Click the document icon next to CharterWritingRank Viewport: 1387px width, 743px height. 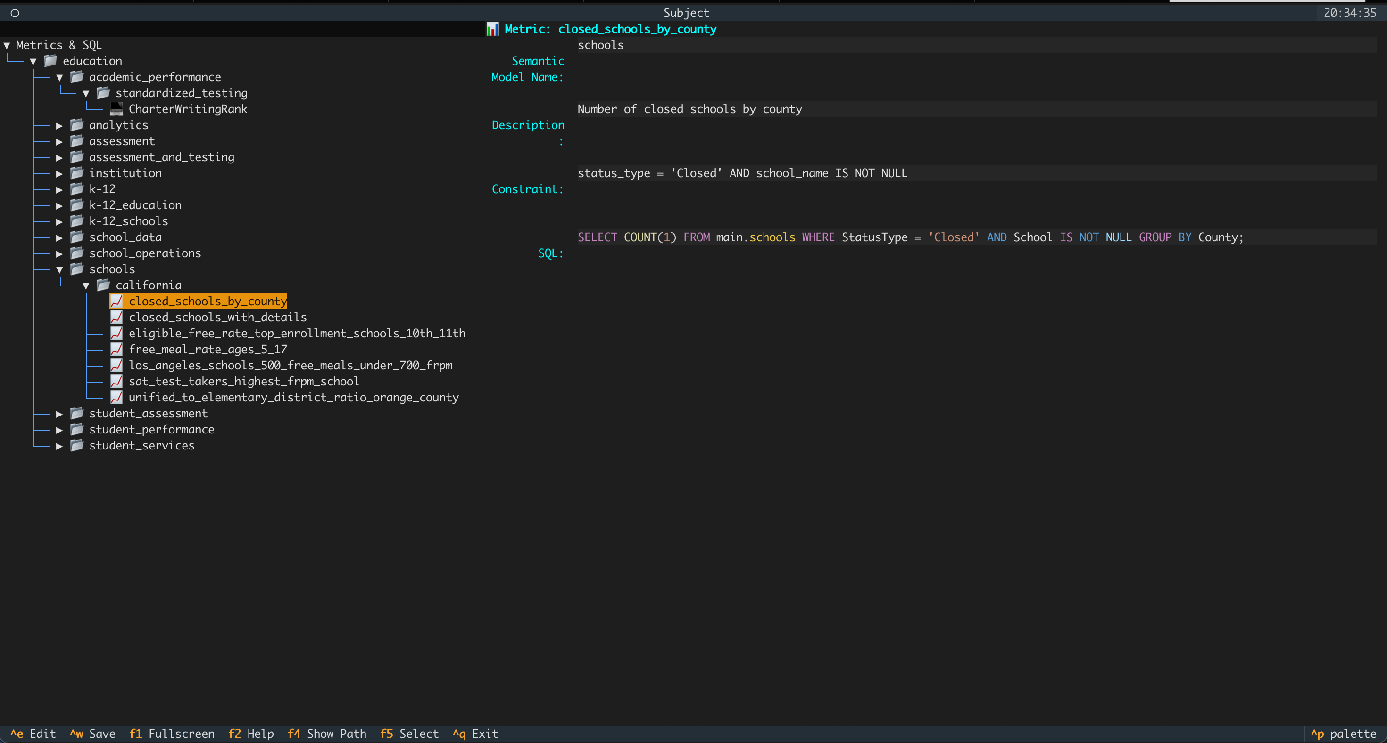pos(116,109)
